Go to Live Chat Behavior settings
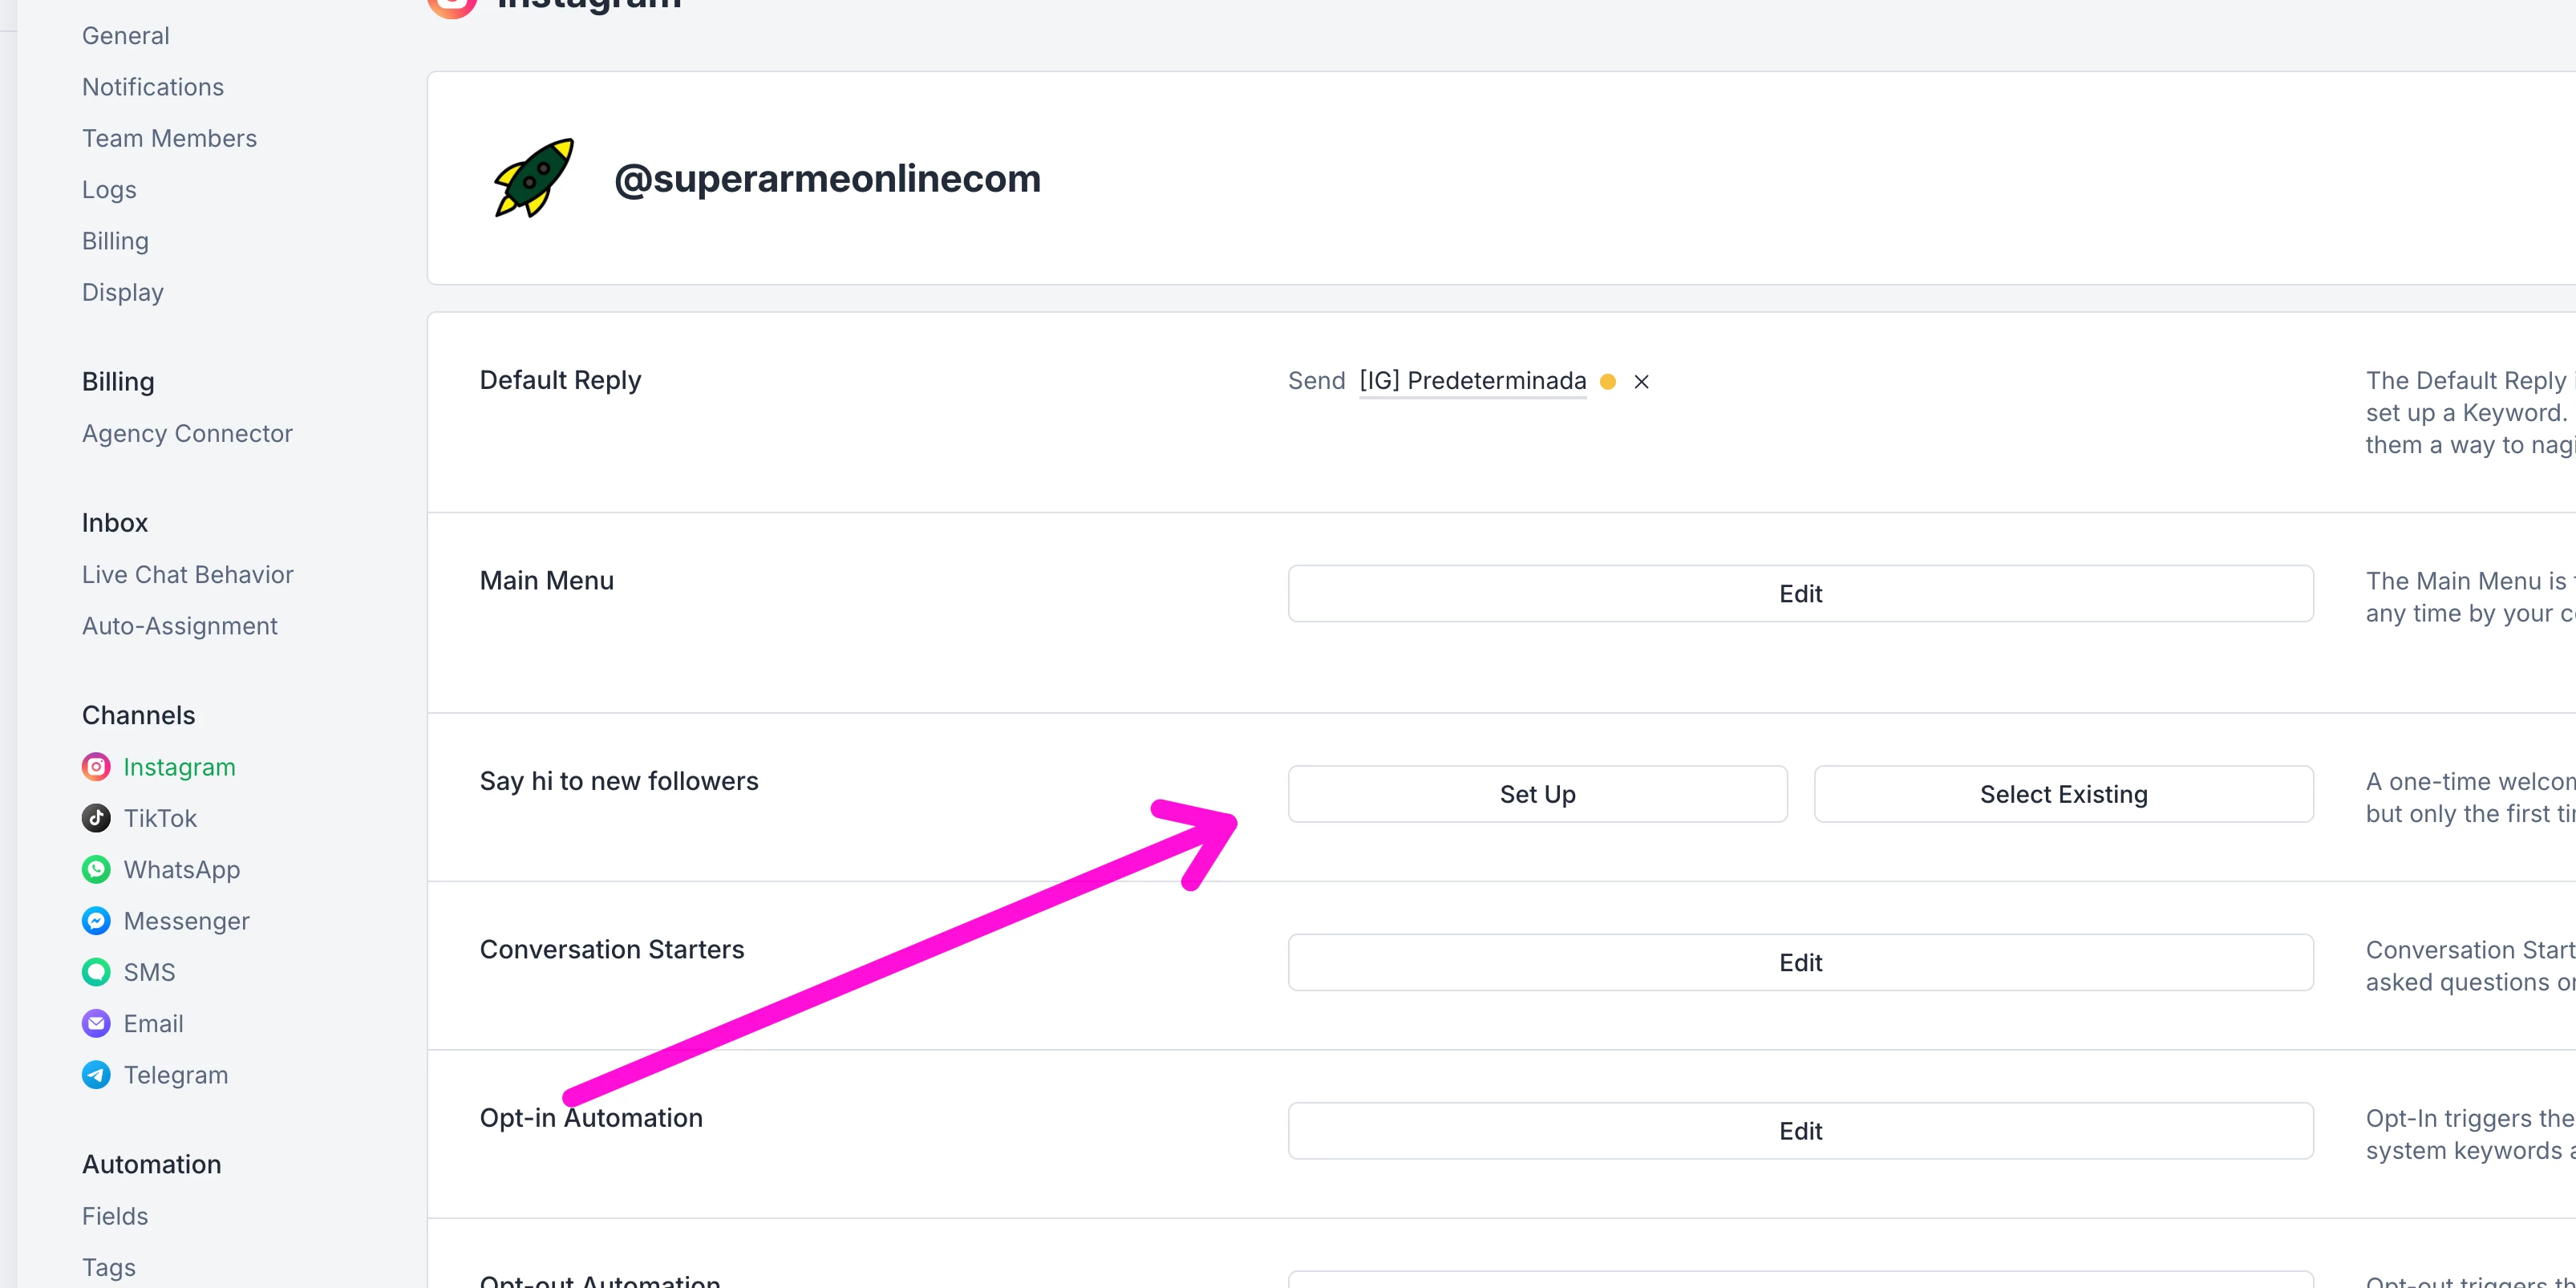 click(x=187, y=575)
